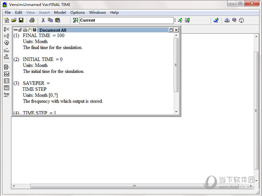Open the Model menu
This screenshot has height=196, width=262.
pyautogui.click(x=60, y=13)
